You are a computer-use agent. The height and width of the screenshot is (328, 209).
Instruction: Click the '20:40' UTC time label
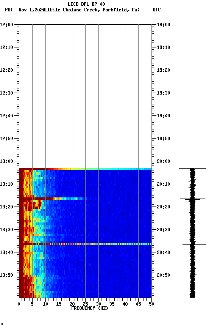point(164,253)
